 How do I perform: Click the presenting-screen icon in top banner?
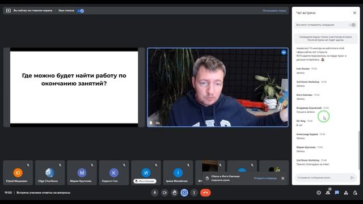click(9, 11)
